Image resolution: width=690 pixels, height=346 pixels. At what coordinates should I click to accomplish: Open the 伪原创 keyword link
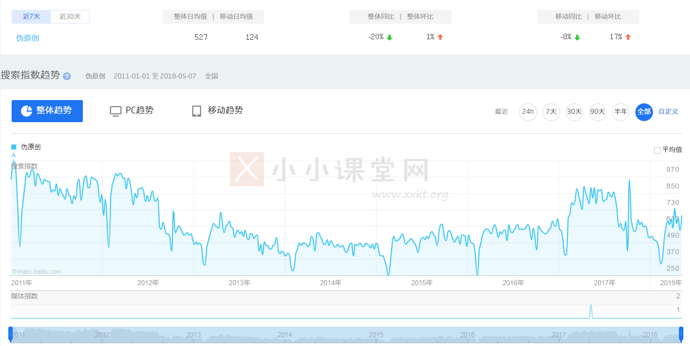[x=28, y=38]
